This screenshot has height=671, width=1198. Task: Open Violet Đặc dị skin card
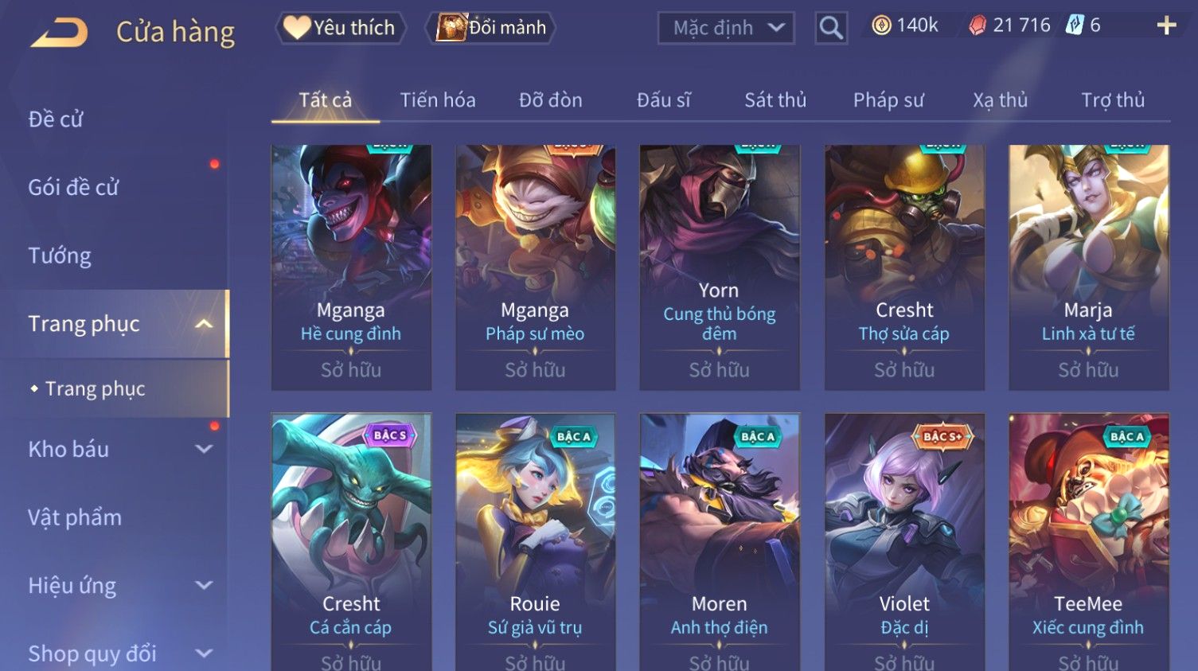(904, 541)
